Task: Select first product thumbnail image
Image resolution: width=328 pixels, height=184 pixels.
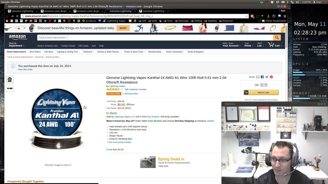Action: coord(10,79)
